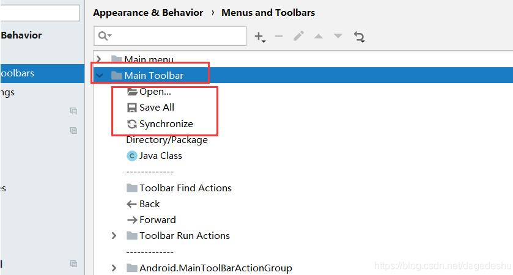513x275 pixels.
Task: Select the Forward action item
Action: pyautogui.click(x=157, y=220)
